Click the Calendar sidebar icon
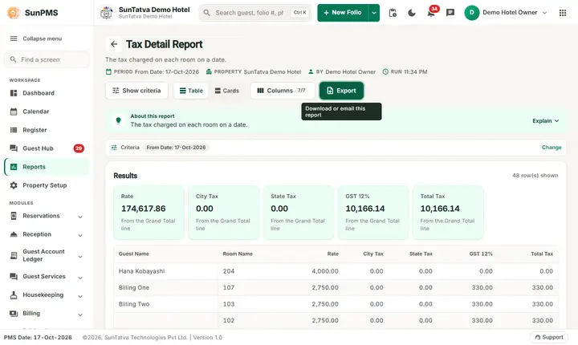 [x=14, y=112]
